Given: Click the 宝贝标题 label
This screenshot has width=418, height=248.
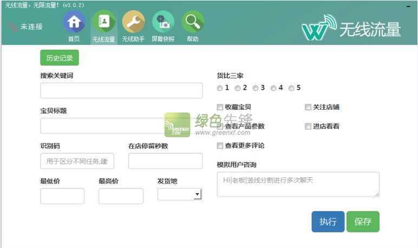Looking at the screenshot, I should coord(53,111).
